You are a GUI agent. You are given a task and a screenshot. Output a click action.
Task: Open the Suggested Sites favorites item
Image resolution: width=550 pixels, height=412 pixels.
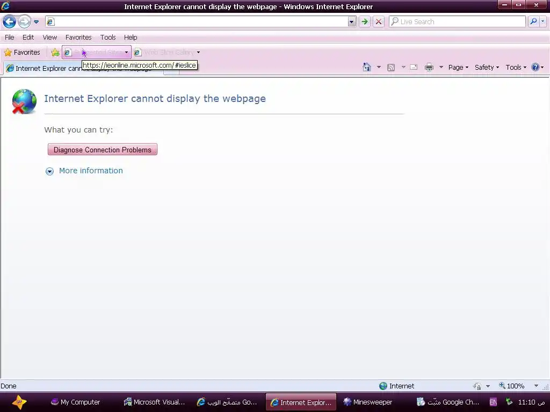pyautogui.click(x=93, y=53)
